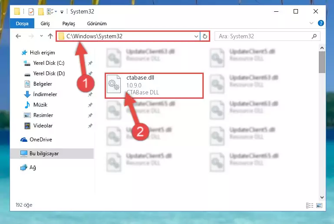Open the Help question mark button
Image resolution: width=334 pixels, height=224 pixels.
[x=321, y=23]
